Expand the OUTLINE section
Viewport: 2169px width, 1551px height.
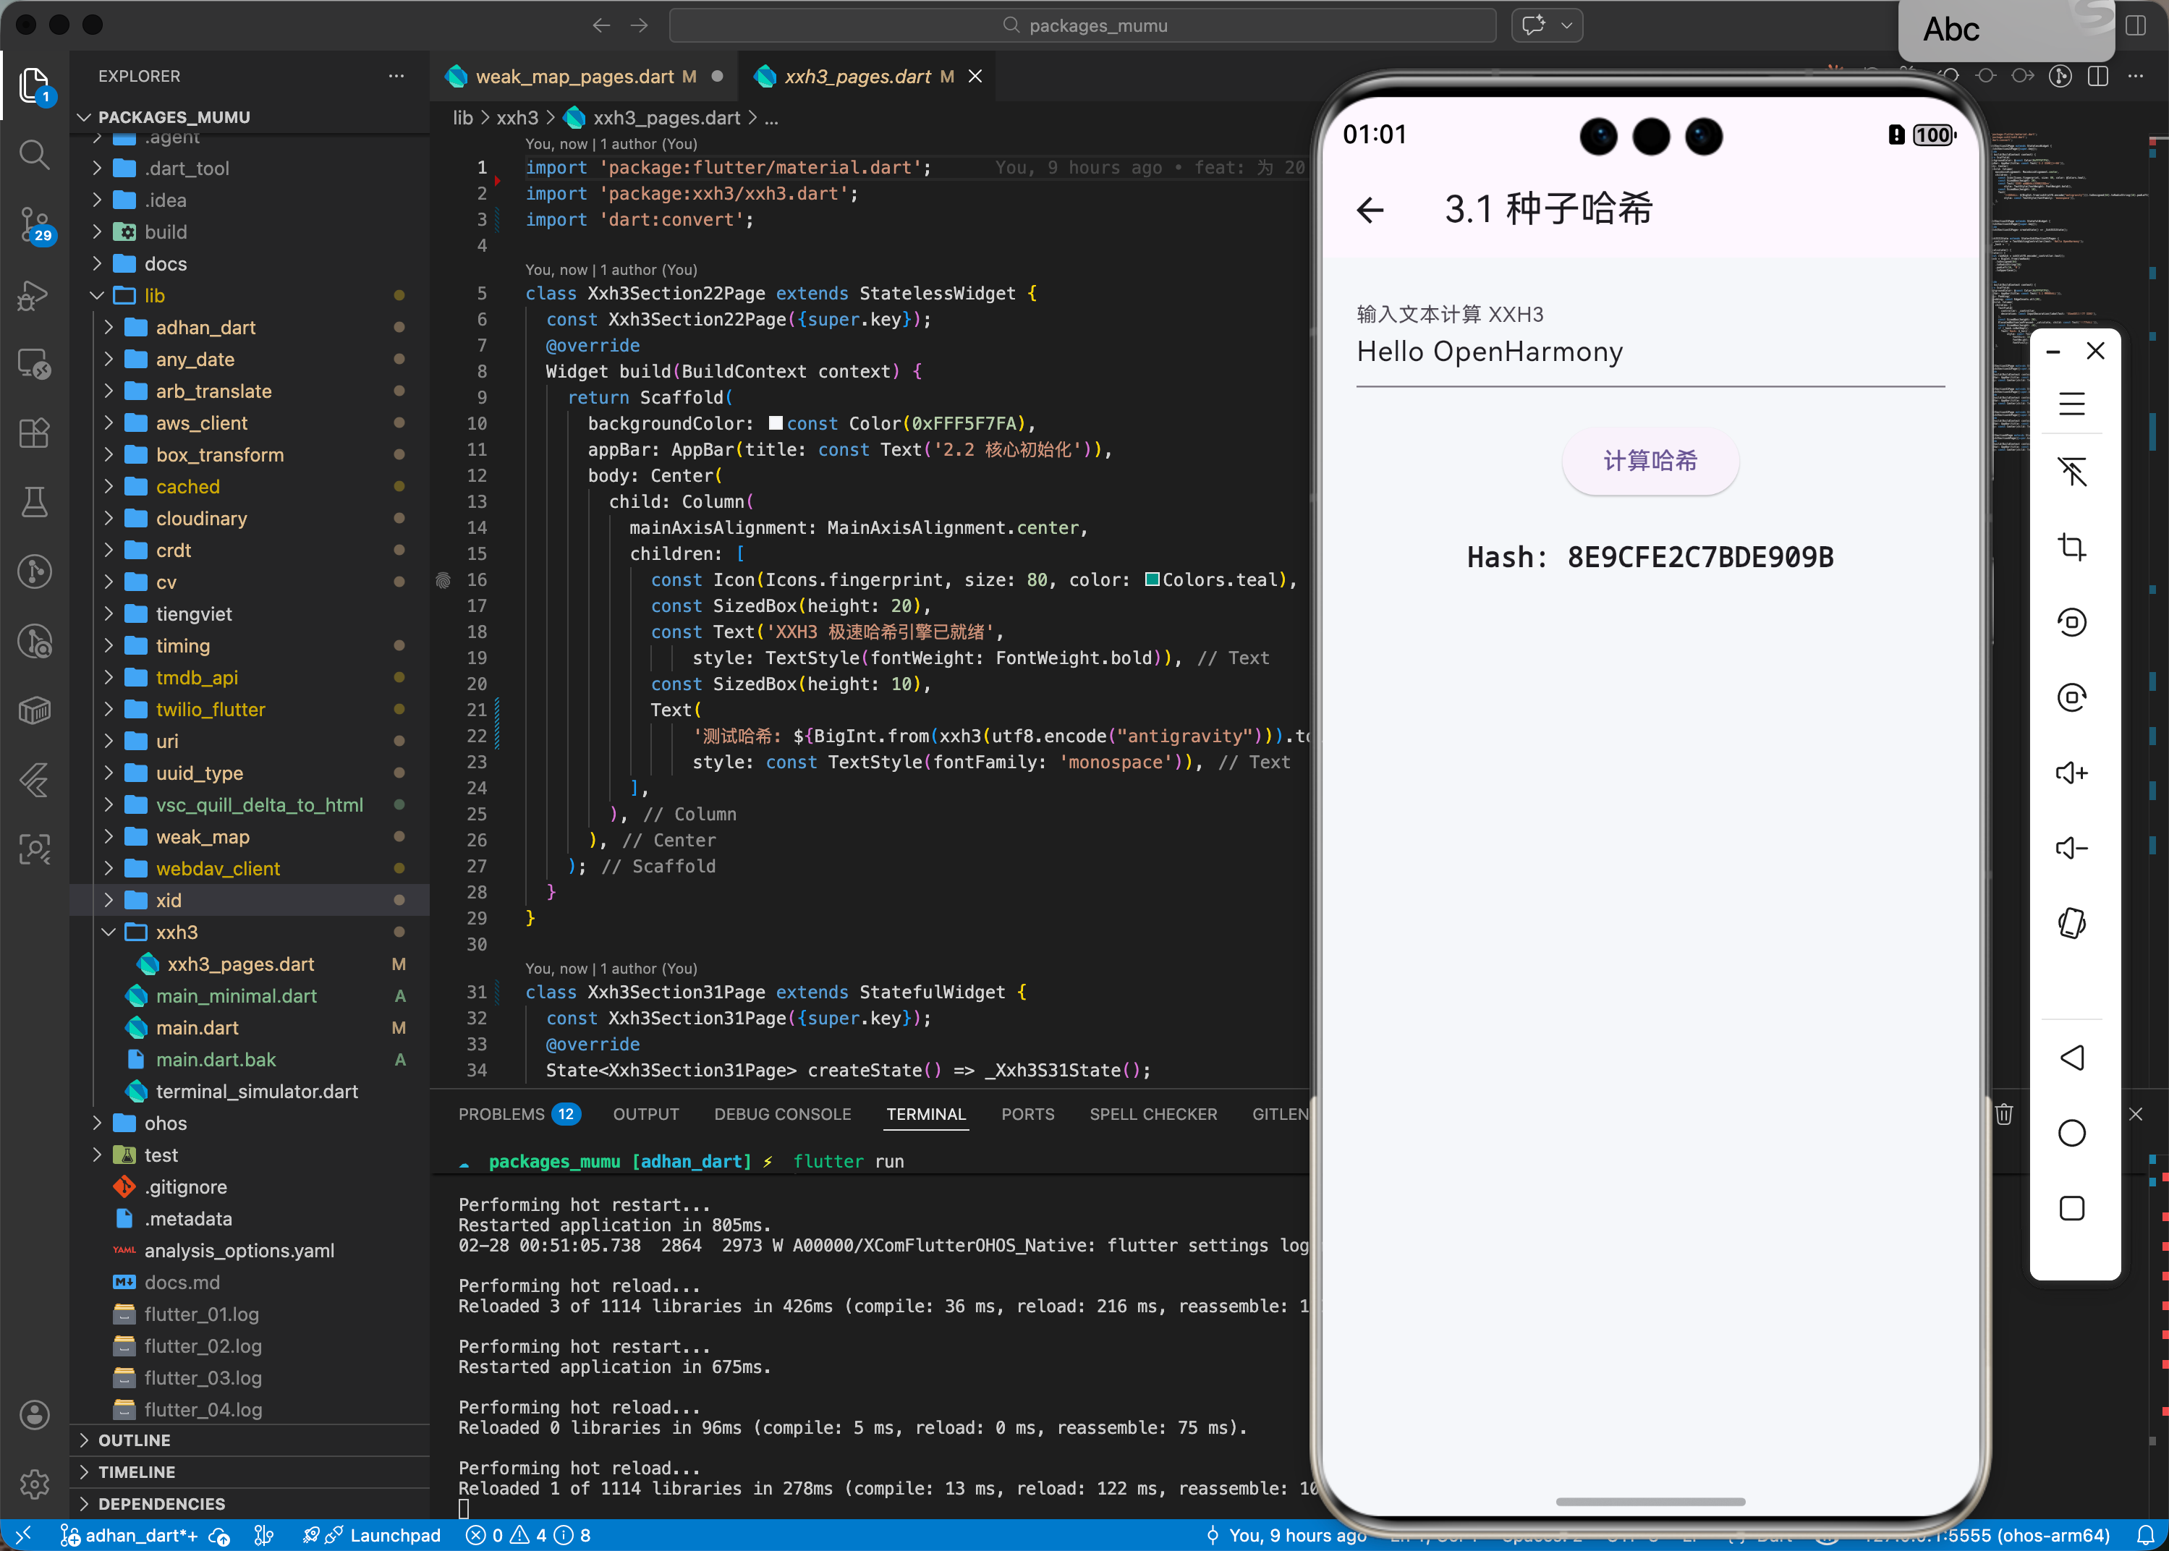(134, 1440)
